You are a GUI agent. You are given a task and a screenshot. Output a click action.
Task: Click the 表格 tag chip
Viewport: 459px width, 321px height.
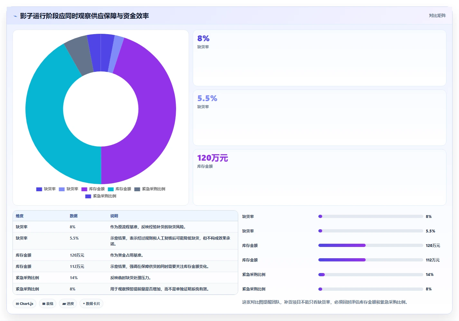(48, 304)
